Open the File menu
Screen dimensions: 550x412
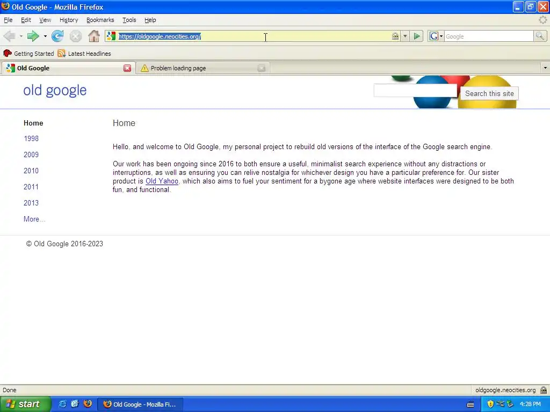(x=8, y=20)
